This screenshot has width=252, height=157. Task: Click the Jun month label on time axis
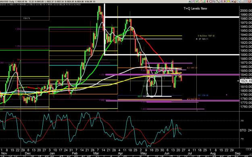pos(167,153)
